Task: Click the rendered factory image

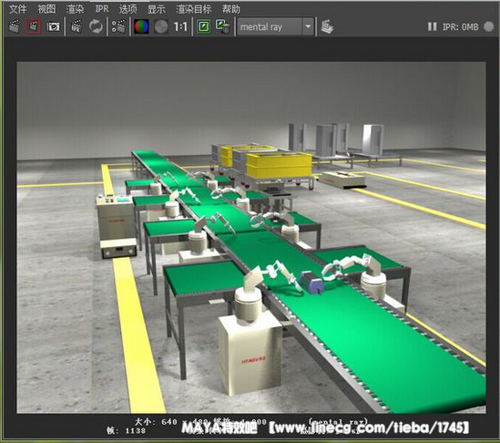Action: pyautogui.click(x=251, y=238)
